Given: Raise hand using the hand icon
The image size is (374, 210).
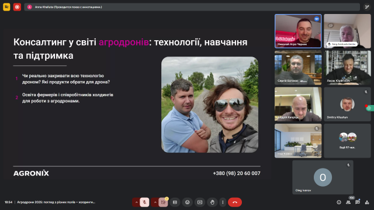Looking at the screenshot, I should click(212, 202).
